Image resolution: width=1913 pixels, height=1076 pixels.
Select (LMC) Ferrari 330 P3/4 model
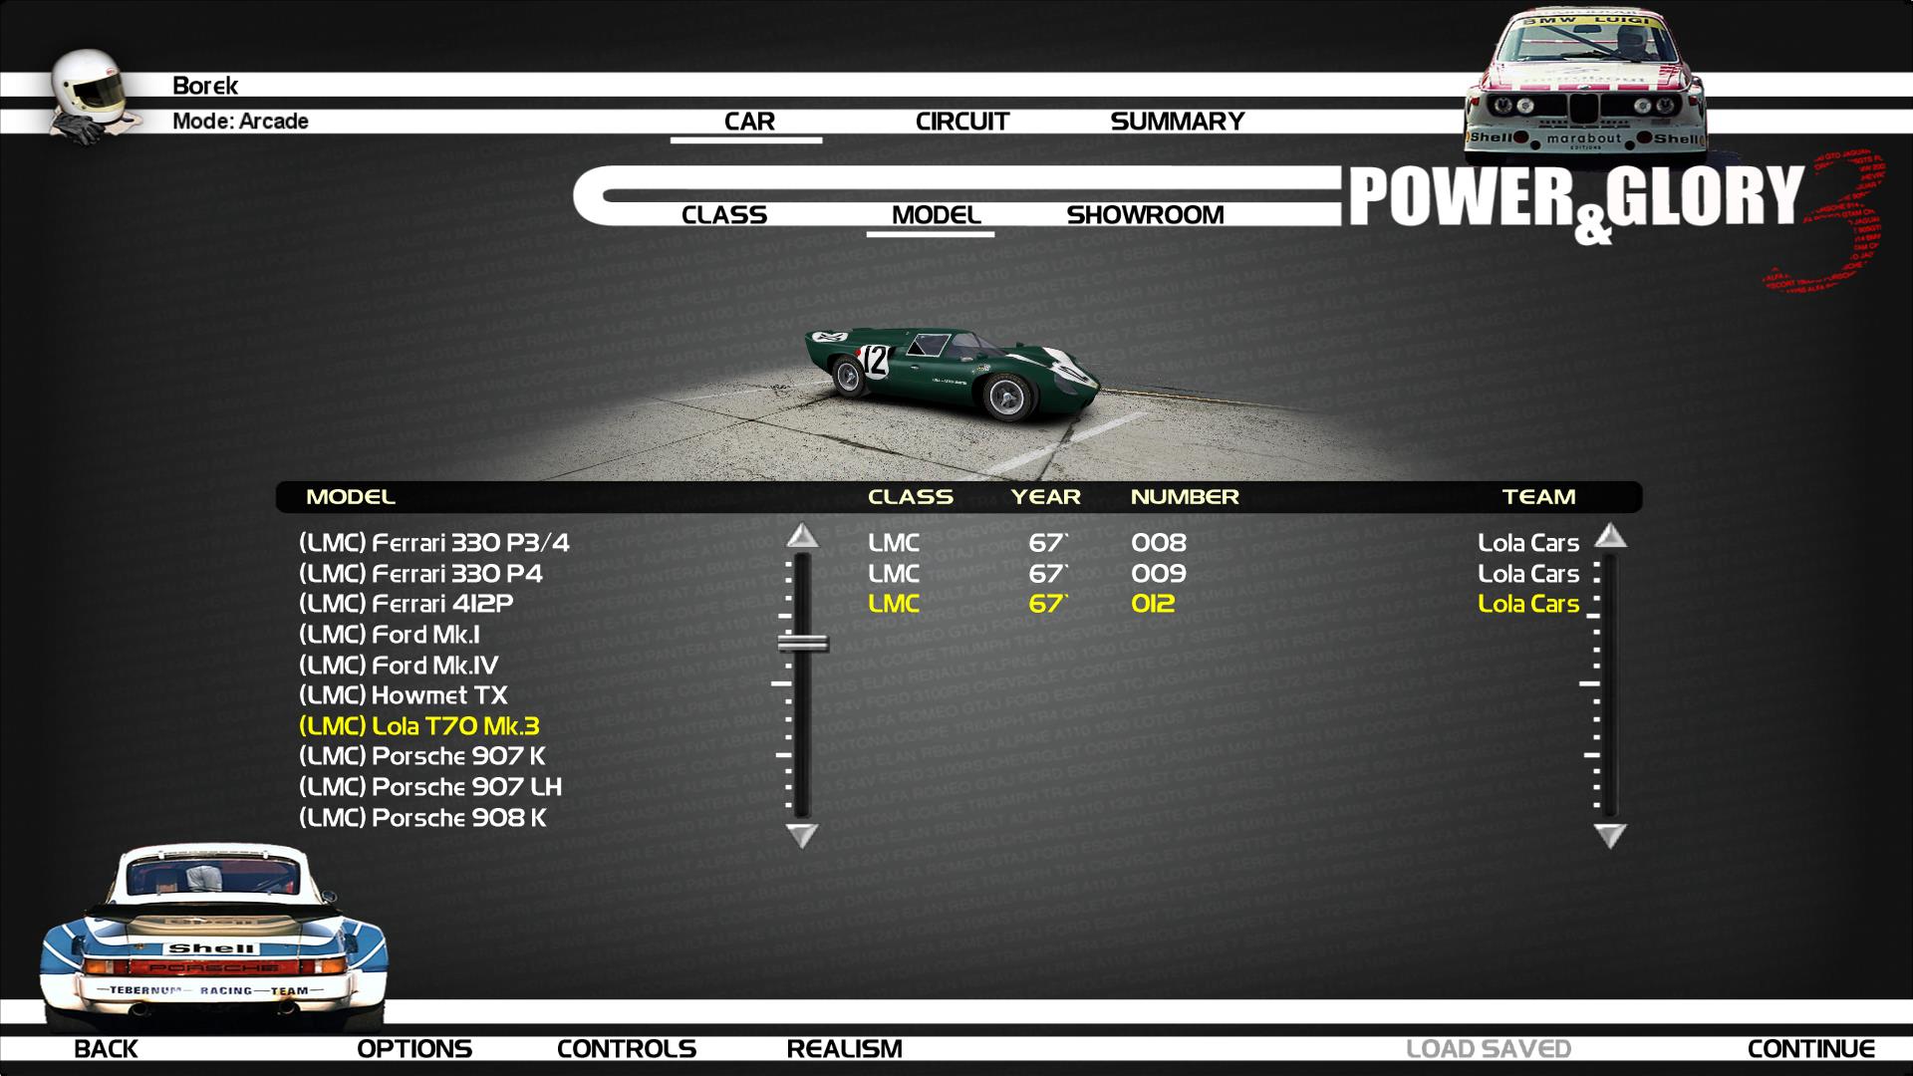434,543
